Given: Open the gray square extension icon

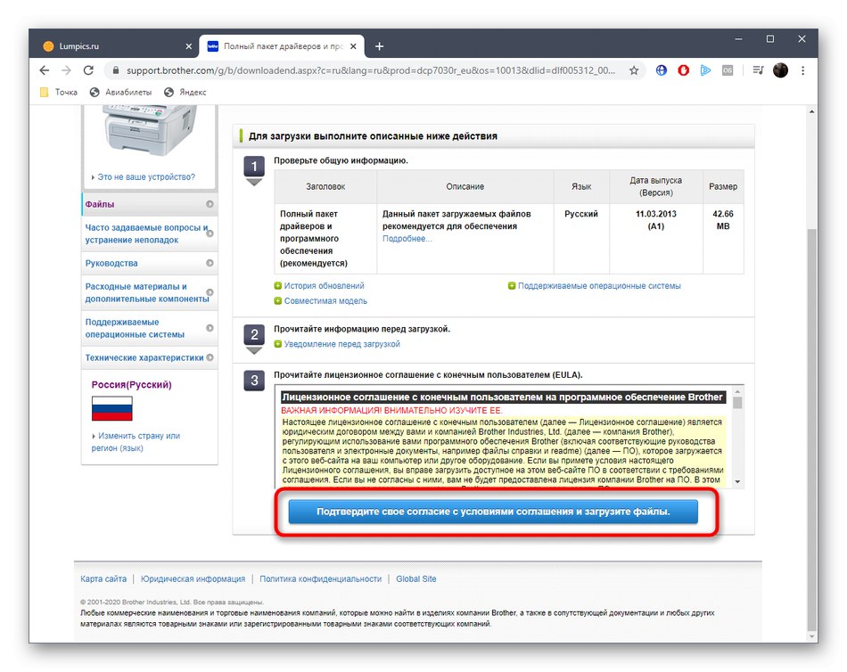Looking at the screenshot, I should point(728,70).
